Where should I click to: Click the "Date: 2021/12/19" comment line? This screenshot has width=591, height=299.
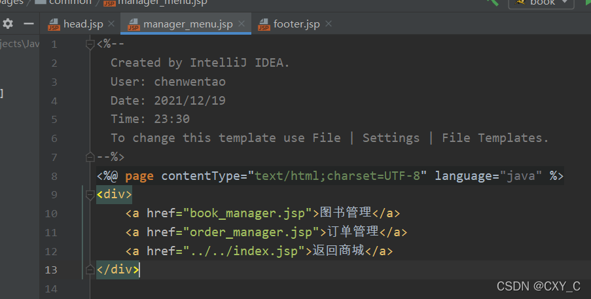pyautogui.click(x=168, y=101)
